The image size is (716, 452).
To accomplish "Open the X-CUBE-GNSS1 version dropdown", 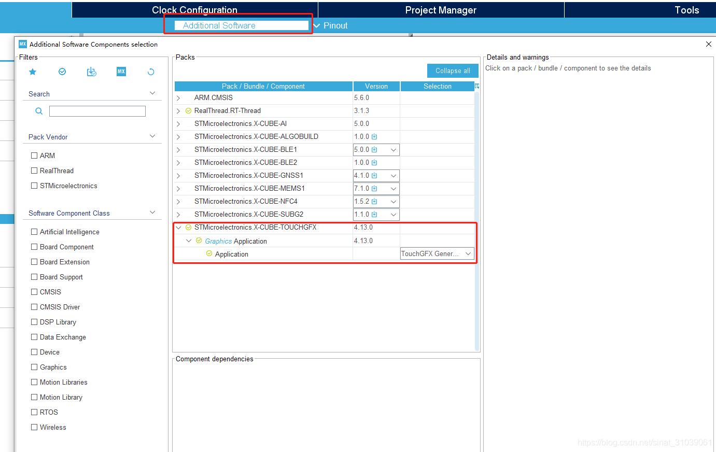I will point(394,176).
